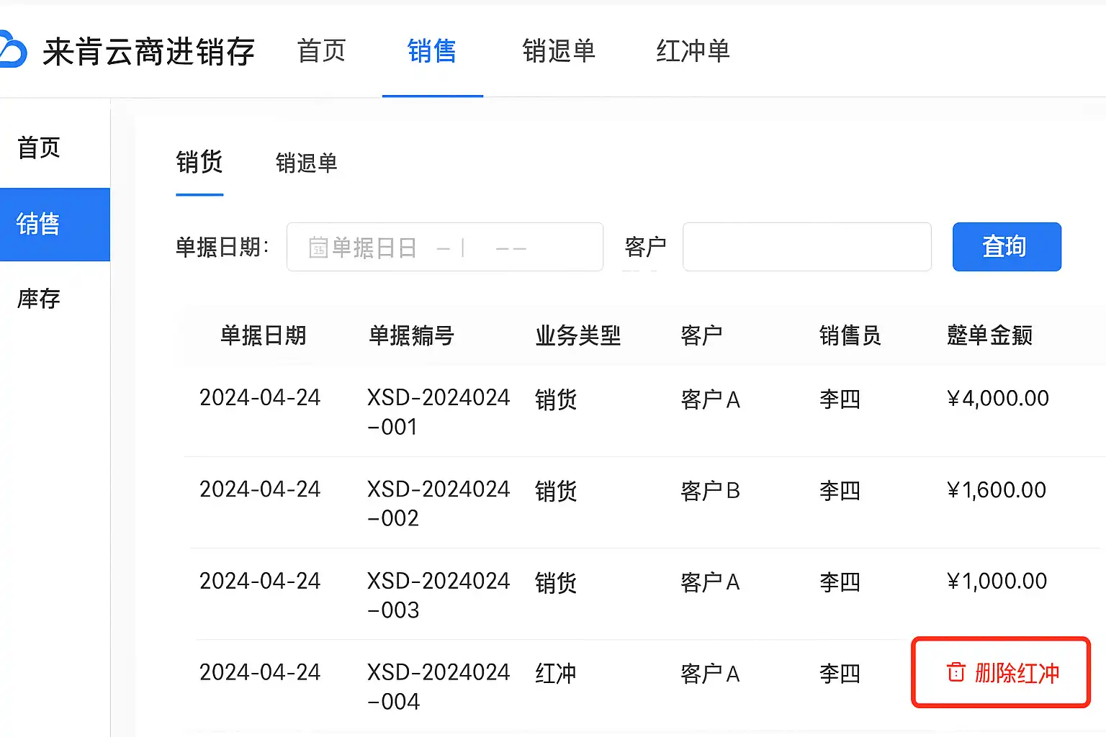Select 销售 in the top navigation bar
The image size is (1106, 737).
(x=431, y=51)
